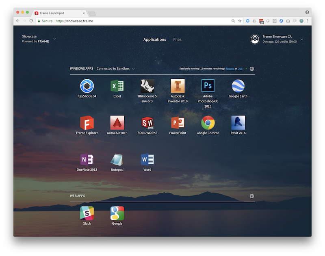The image size is (325, 256).
Task: Expand the Connected to Sandbox dropdown
Action: (133, 69)
